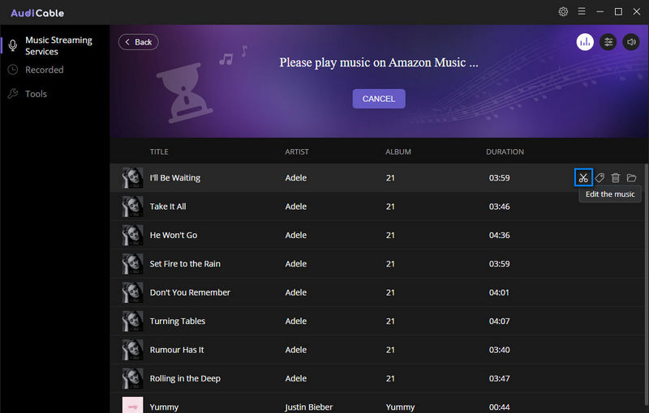This screenshot has height=413, width=649.
Task: Open the sliders settings icon in banner
Action: click(x=608, y=42)
